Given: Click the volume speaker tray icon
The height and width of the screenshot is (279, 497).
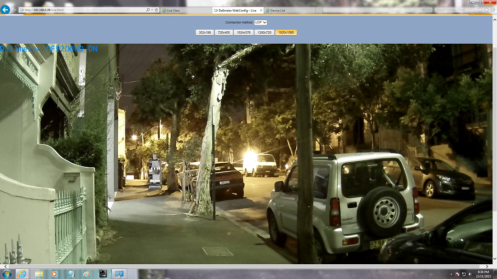Looking at the screenshot, I should point(470,274).
